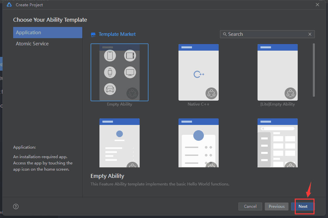The height and width of the screenshot is (218, 328).
Task: Select the category grid template thumbnail
Action: (278, 143)
